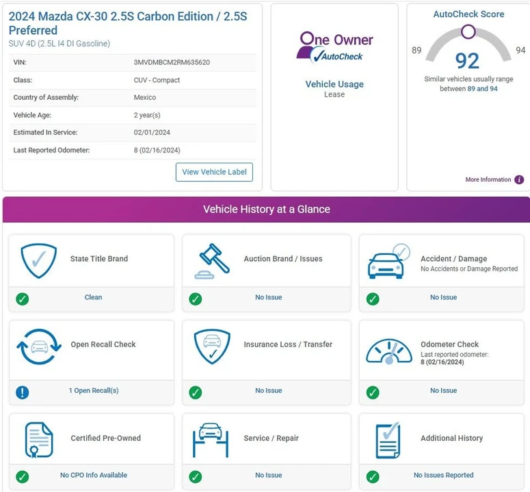Image resolution: width=530 pixels, height=492 pixels.
Task: Click the Additional History clipboard icon
Action: (388, 440)
